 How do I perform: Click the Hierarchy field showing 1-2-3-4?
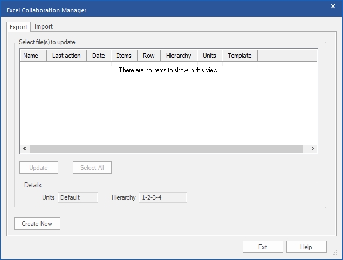163,197
